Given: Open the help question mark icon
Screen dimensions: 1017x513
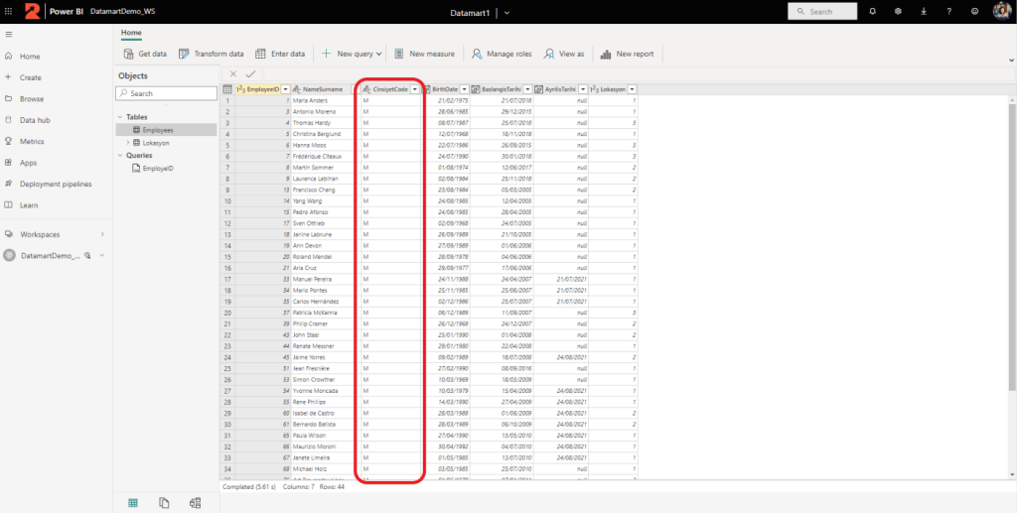Looking at the screenshot, I should pyautogui.click(x=949, y=12).
